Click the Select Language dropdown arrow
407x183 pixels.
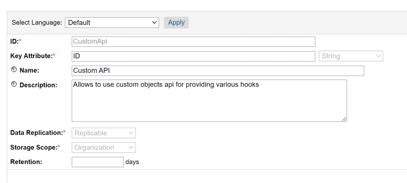click(154, 23)
